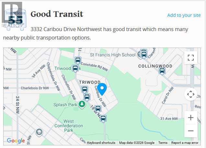Click Report a map error link
206x148 pixels.
coord(185,143)
